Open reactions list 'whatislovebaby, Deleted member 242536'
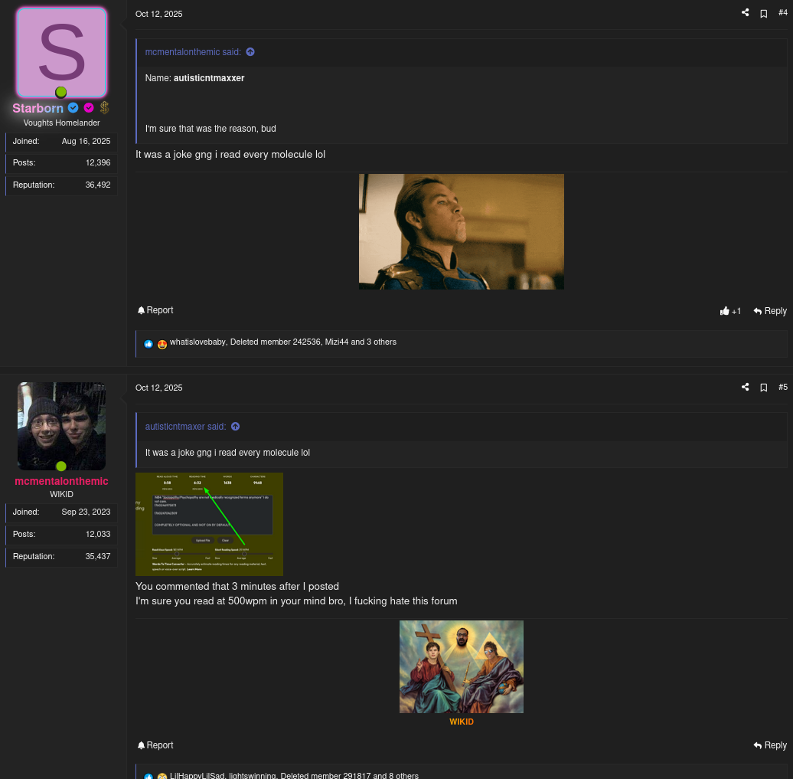The height and width of the screenshot is (779, 793). (x=282, y=342)
